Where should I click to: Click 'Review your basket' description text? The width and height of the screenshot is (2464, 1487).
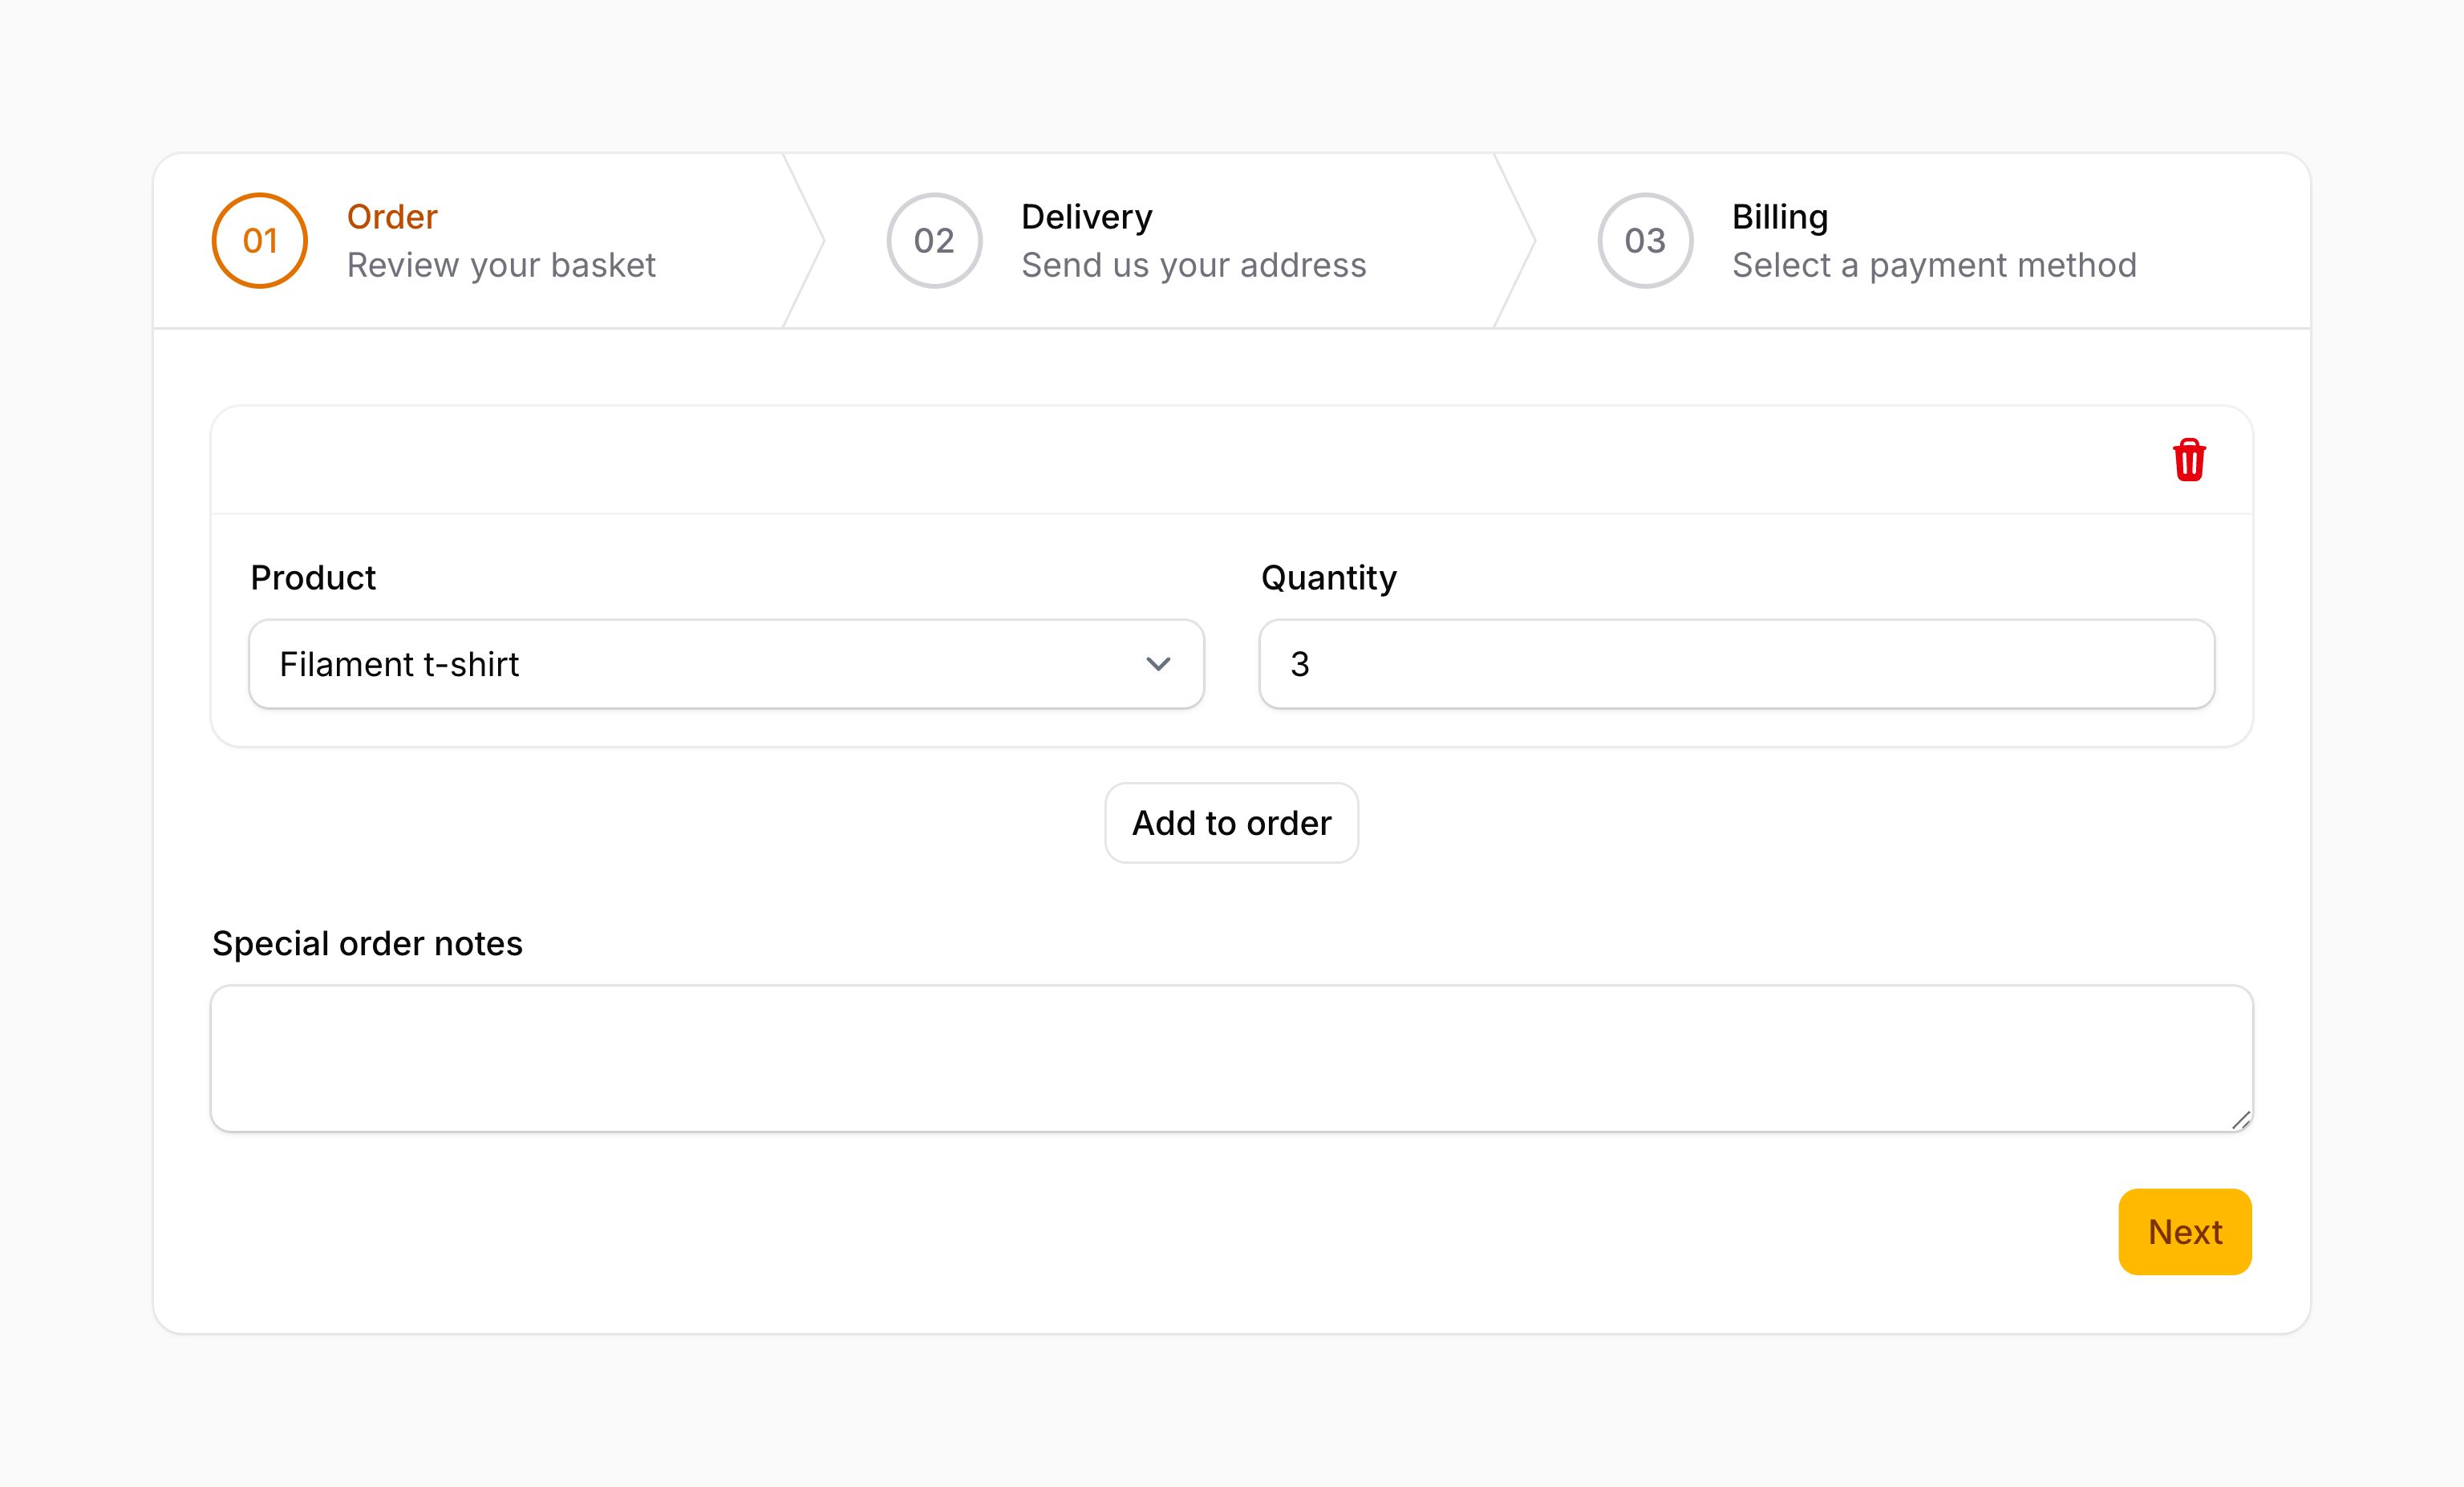(x=501, y=265)
